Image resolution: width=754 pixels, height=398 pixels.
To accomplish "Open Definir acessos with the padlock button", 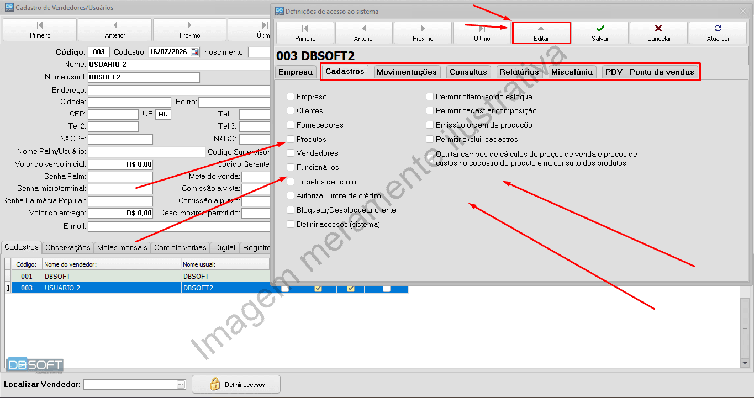I will 236,384.
